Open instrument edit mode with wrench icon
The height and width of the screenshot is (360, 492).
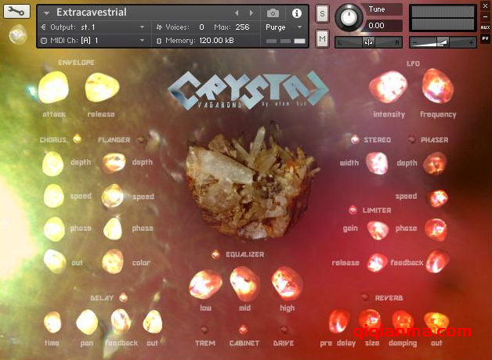coord(17,12)
